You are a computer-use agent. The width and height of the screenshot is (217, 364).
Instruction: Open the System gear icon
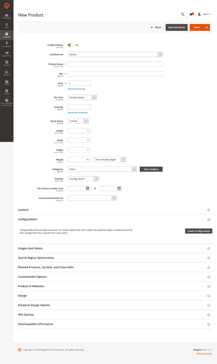[6, 92]
